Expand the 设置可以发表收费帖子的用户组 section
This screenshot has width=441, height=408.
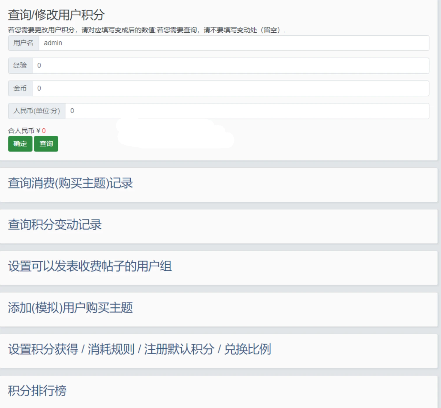pyautogui.click(x=90, y=266)
